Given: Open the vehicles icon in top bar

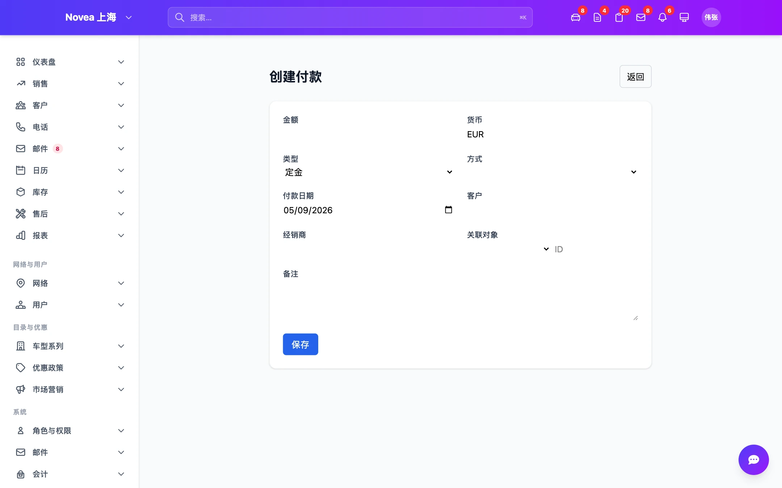Looking at the screenshot, I should 576,17.
